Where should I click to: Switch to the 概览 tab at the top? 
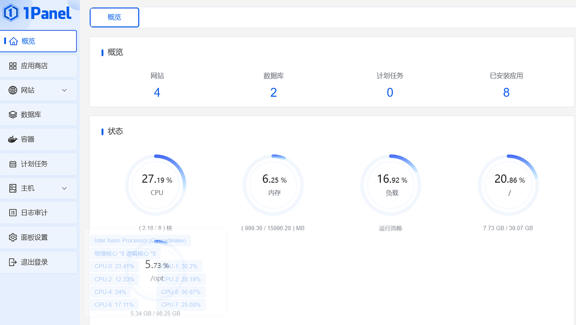[114, 17]
